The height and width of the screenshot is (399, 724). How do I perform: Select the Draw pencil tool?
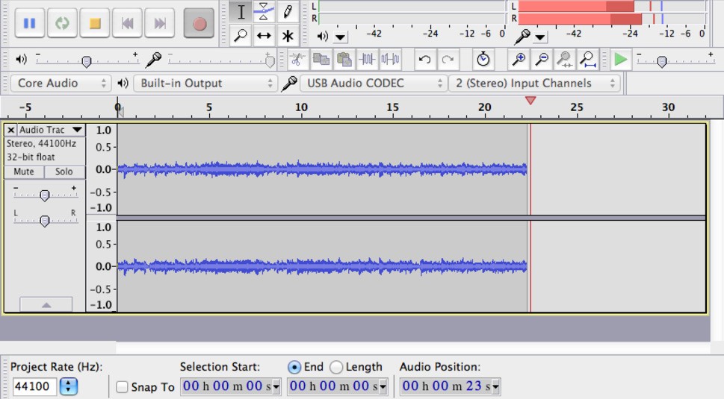point(287,11)
